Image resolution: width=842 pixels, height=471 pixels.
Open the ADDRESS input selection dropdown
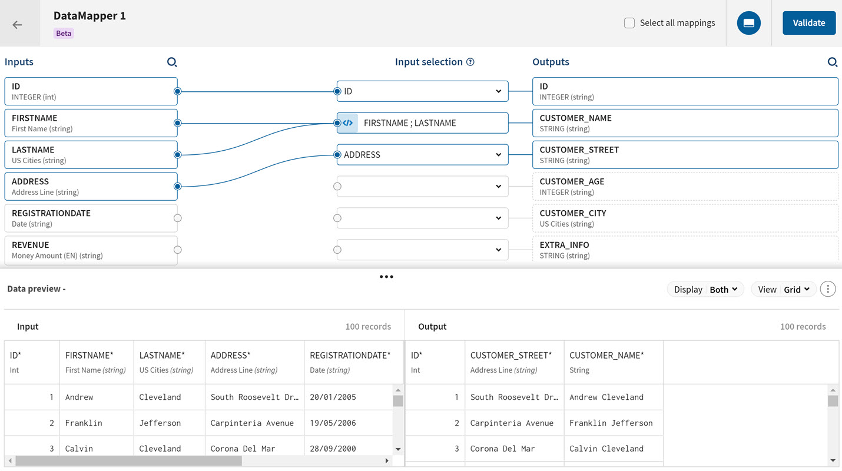[x=498, y=155]
